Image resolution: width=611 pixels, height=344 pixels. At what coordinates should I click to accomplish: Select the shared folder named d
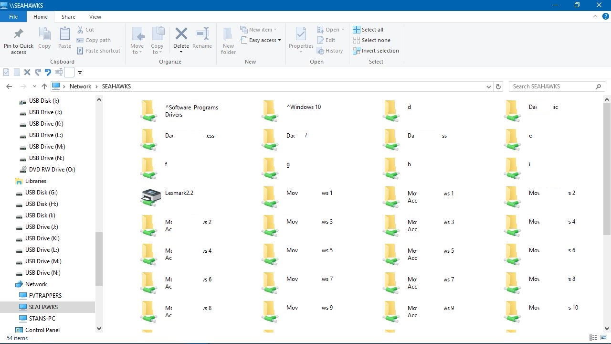pyautogui.click(x=398, y=111)
